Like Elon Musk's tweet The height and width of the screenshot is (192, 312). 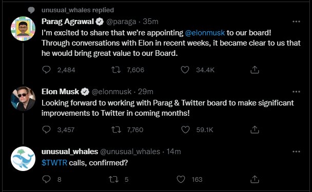tap(185, 130)
